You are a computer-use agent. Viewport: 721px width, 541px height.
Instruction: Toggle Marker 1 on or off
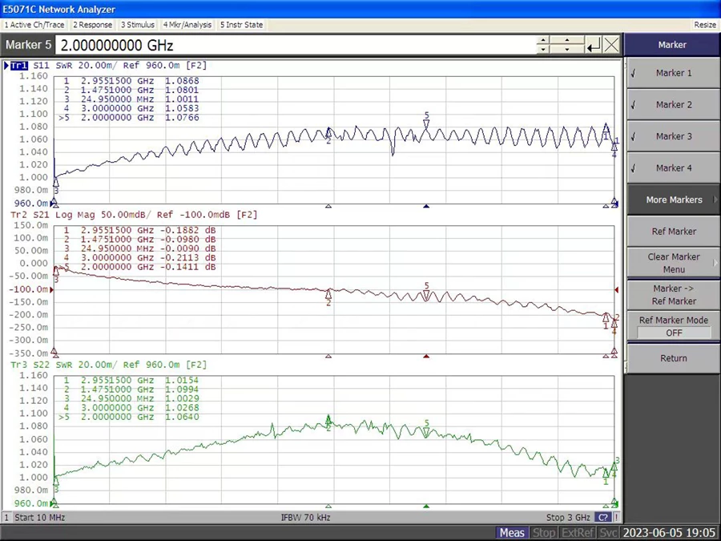(x=673, y=73)
